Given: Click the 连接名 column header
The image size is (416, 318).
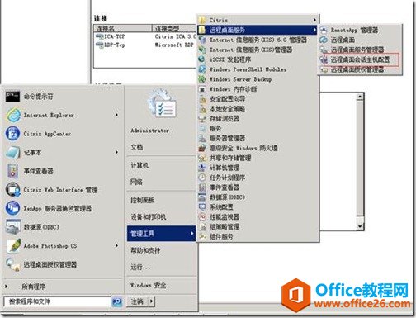Looking at the screenshot, I should point(123,28).
